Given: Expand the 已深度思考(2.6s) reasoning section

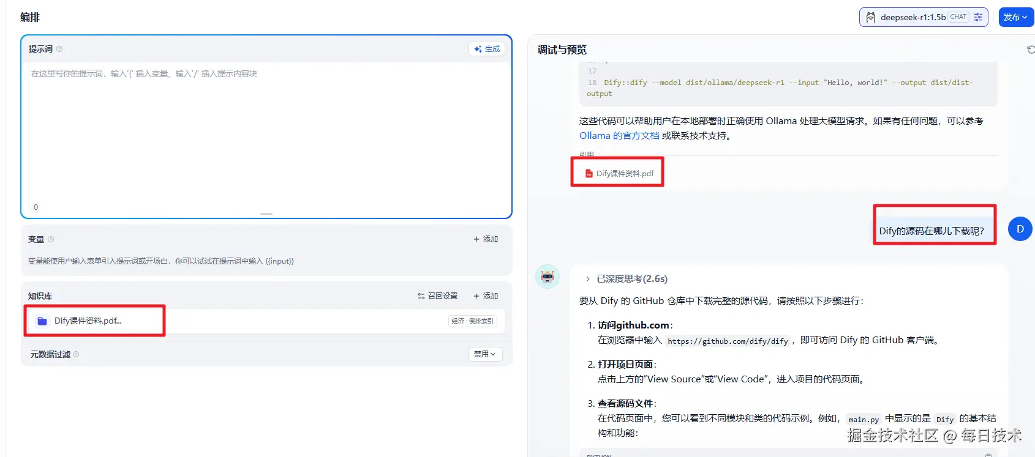Looking at the screenshot, I should (x=627, y=279).
